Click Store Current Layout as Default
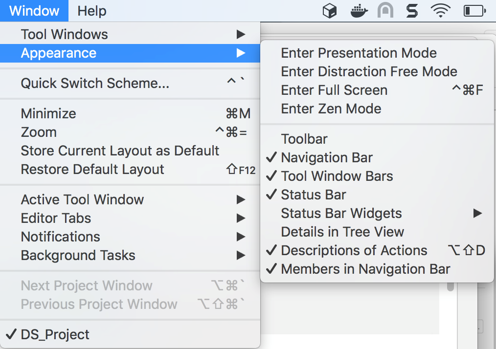This screenshot has height=349, width=496. pyautogui.click(x=120, y=151)
